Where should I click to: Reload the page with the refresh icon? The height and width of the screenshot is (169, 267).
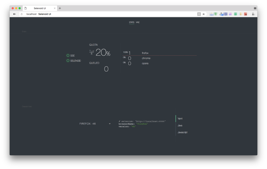(22, 14)
